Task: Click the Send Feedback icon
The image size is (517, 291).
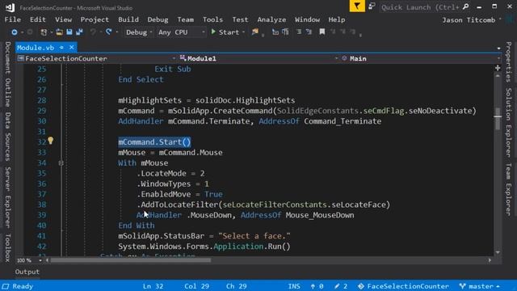Action: pyautogui.click(x=372, y=6)
